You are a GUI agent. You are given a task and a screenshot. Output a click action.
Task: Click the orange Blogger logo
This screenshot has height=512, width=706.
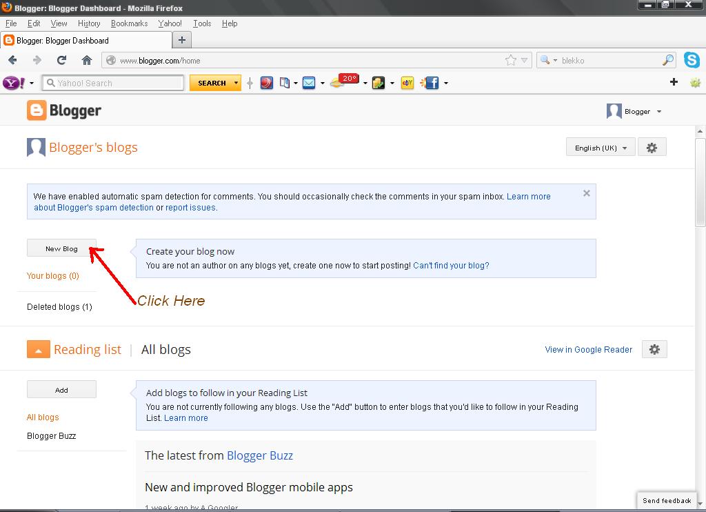tap(64, 110)
